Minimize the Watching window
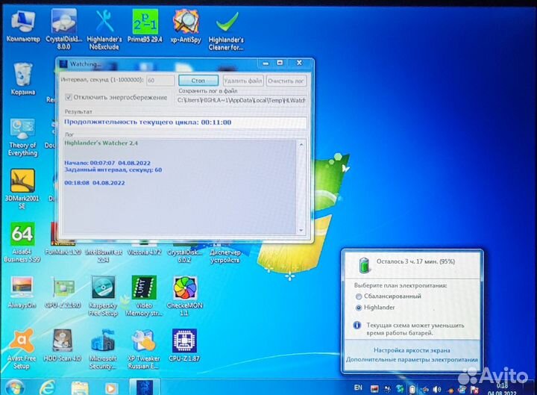The width and height of the screenshot is (537, 395). click(266, 63)
